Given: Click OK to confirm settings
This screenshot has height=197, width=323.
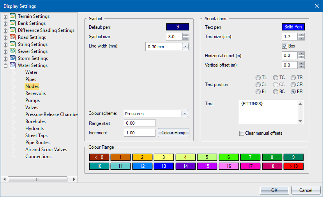Looking at the screenshot, I should [274, 190].
